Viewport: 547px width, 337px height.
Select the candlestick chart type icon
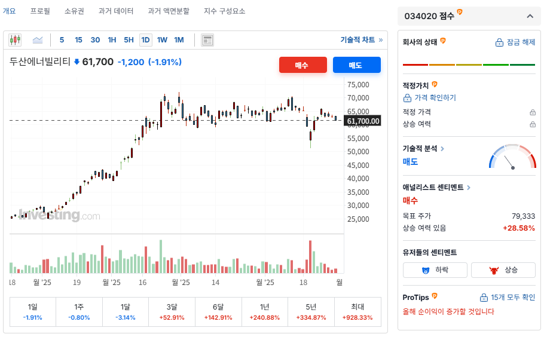tap(15, 40)
